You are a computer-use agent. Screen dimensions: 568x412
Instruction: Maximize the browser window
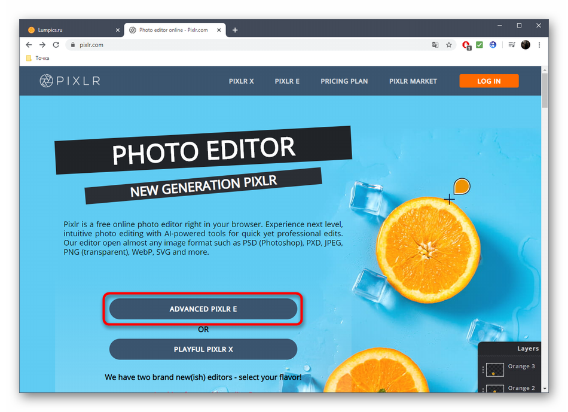[x=519, y=25]
